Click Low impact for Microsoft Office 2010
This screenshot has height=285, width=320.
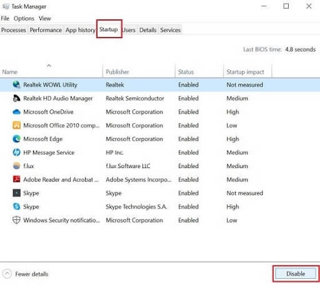click(232, 126)
